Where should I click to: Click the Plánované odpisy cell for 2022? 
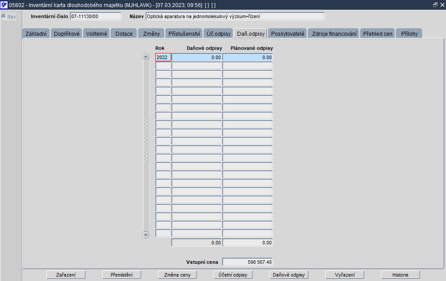247,57
